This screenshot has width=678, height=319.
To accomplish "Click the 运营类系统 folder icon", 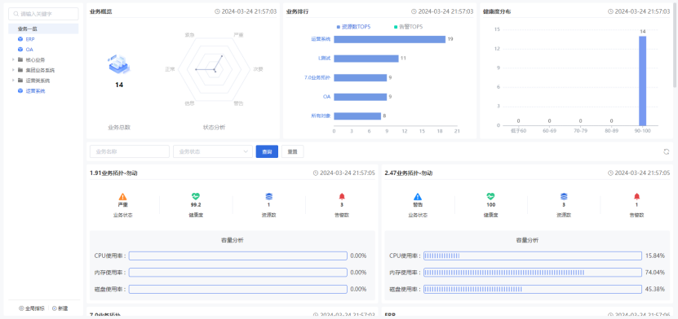I will (x=20, y=81).
